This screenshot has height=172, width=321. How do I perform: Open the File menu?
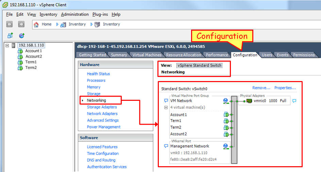[10, 14]
